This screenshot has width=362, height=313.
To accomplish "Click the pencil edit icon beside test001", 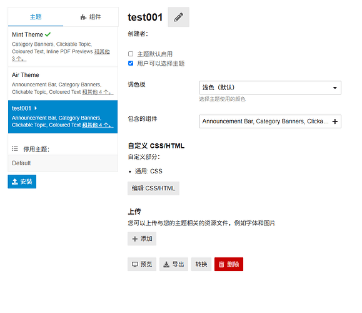I will point(178,17).
